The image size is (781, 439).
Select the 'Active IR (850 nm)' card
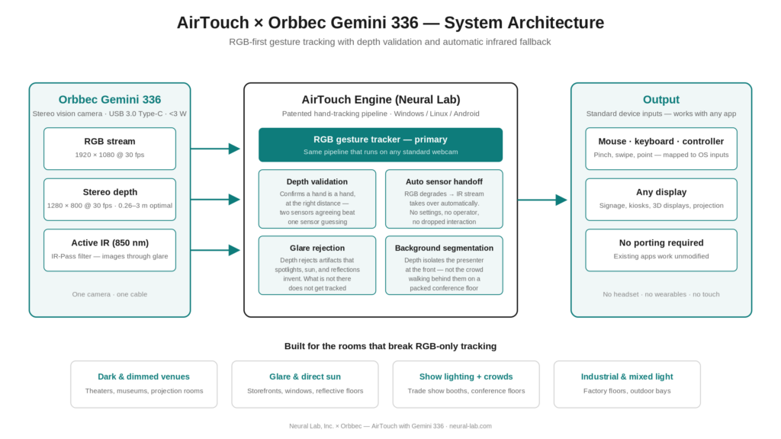point(110,250)
